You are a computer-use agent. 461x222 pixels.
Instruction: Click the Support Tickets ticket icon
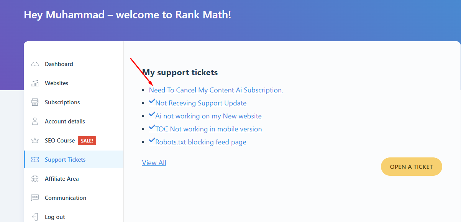35,160
